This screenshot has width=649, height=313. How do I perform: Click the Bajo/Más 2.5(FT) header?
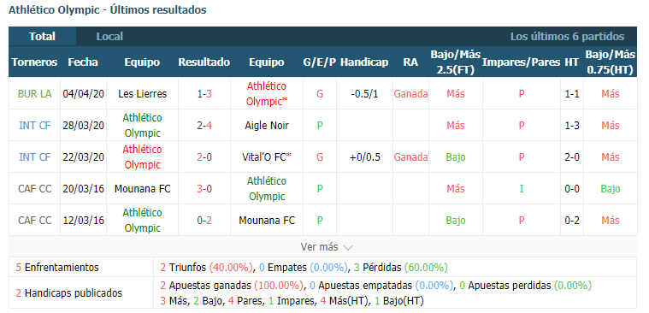[455, 62]
